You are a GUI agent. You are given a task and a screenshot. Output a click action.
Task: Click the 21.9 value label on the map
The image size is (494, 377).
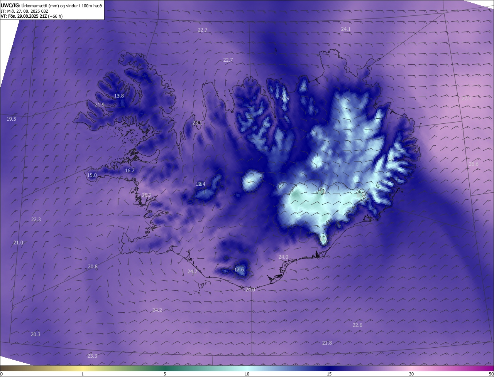pyautogui.click(x=100, y=105)
